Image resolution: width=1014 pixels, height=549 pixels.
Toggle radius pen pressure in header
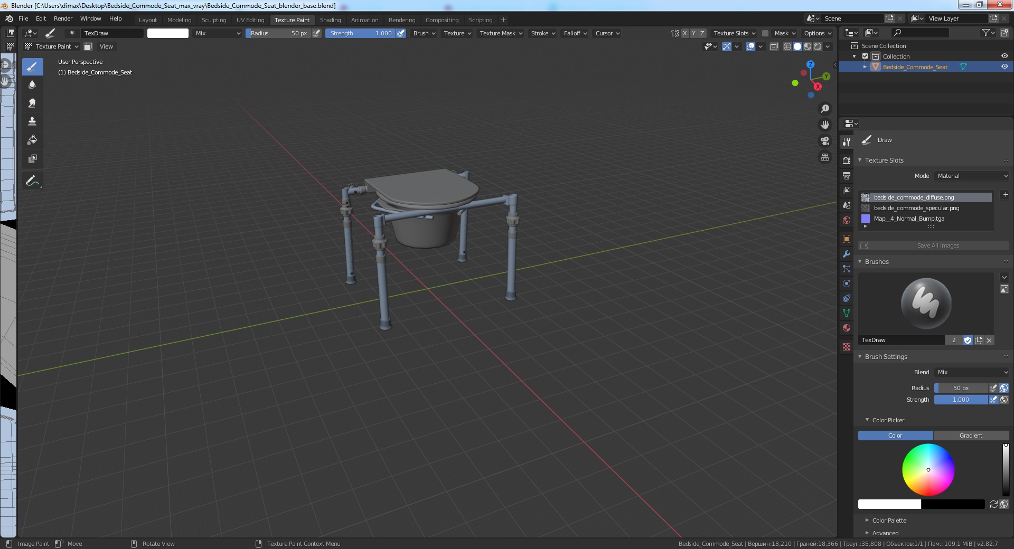point(316,33)
